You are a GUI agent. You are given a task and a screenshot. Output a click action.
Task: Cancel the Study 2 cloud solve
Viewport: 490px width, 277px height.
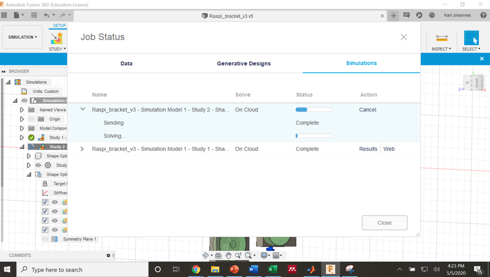click(368, 110)
